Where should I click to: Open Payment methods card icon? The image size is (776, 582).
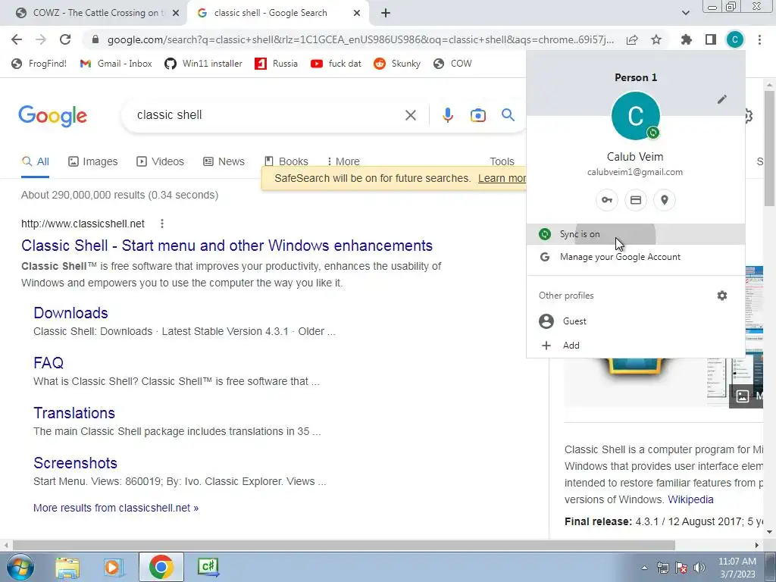coord(636,200)
